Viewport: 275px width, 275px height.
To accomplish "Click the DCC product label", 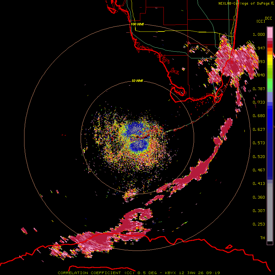I will click(x=268, y=18).
